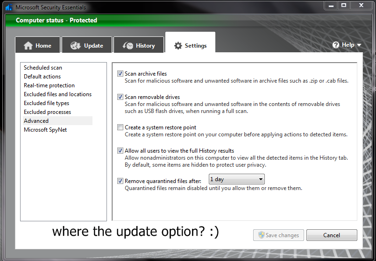
Task: Click 'By default, some items are hidden' text
Action: click(195, 165)
